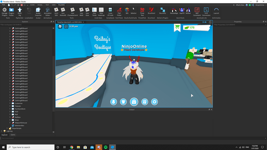Open Spotify from the taskbar

click(106, 147)
